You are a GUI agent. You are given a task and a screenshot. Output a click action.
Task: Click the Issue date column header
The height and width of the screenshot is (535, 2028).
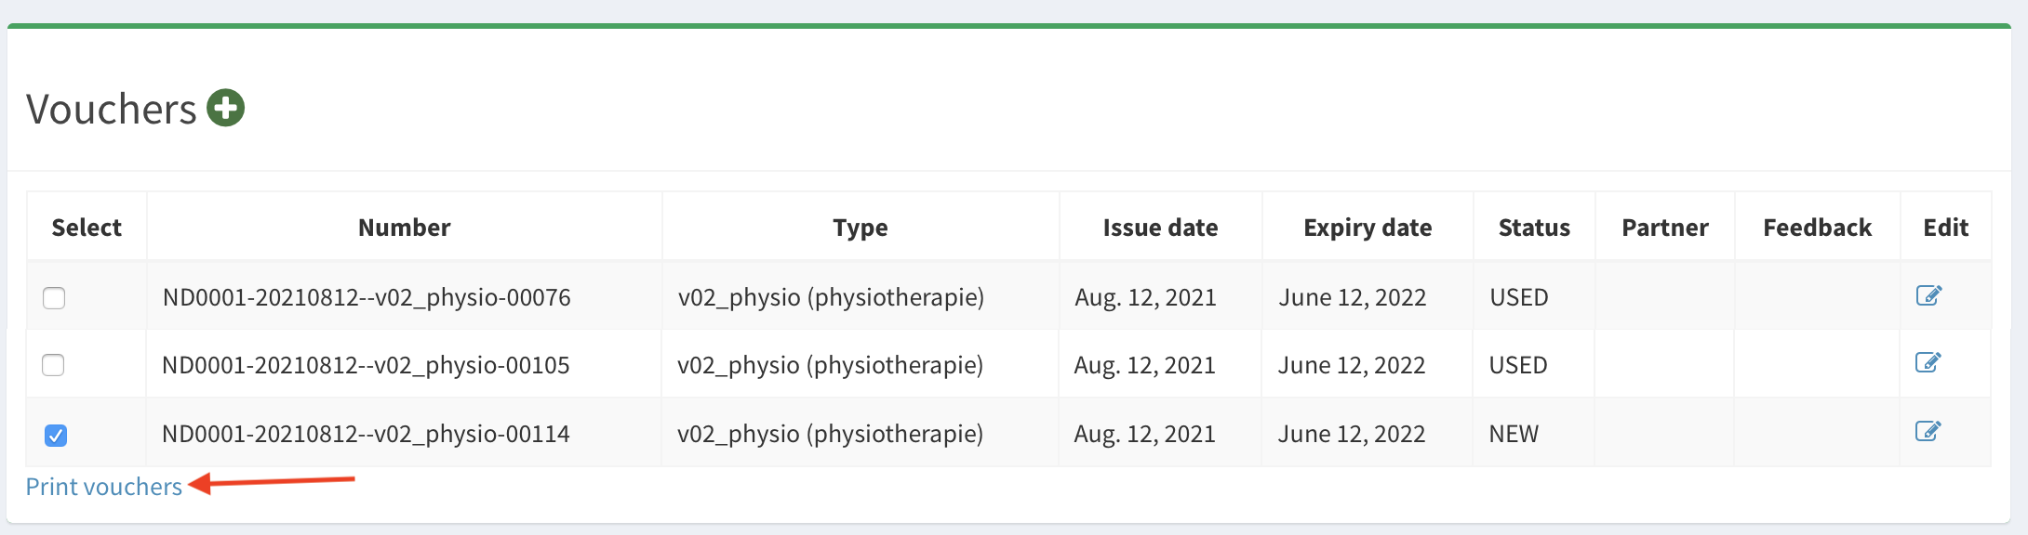(x=1160, y=228)
